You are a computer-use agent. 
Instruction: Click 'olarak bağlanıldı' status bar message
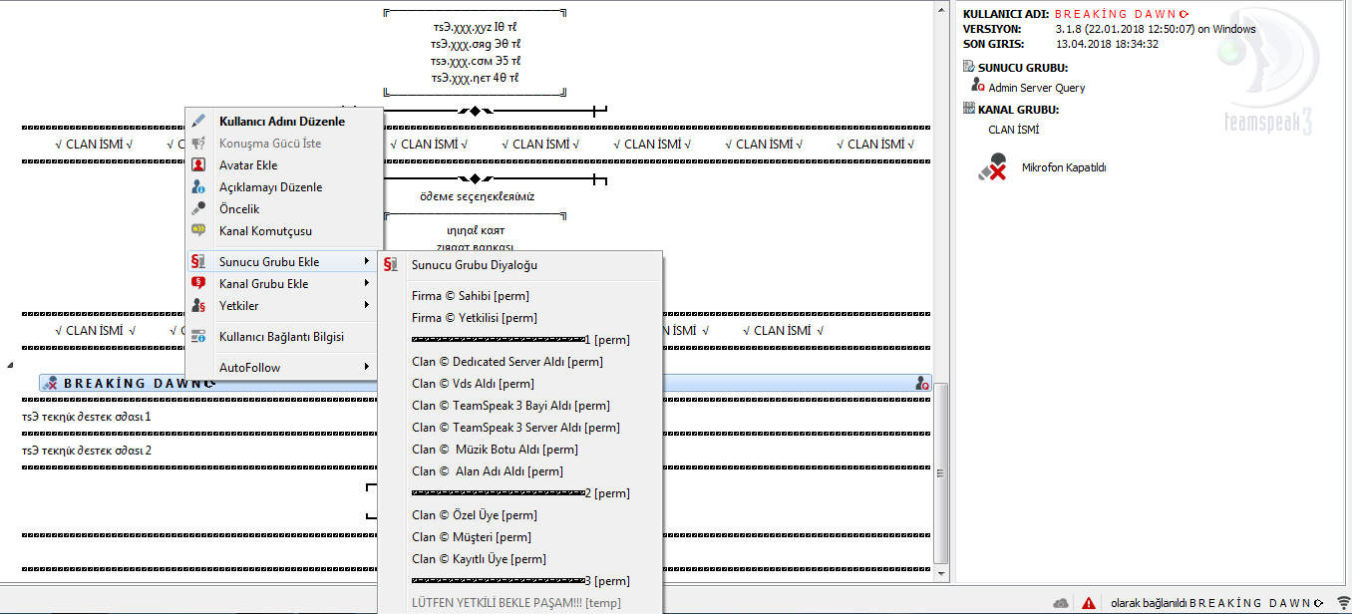(x=1148, y=603)
